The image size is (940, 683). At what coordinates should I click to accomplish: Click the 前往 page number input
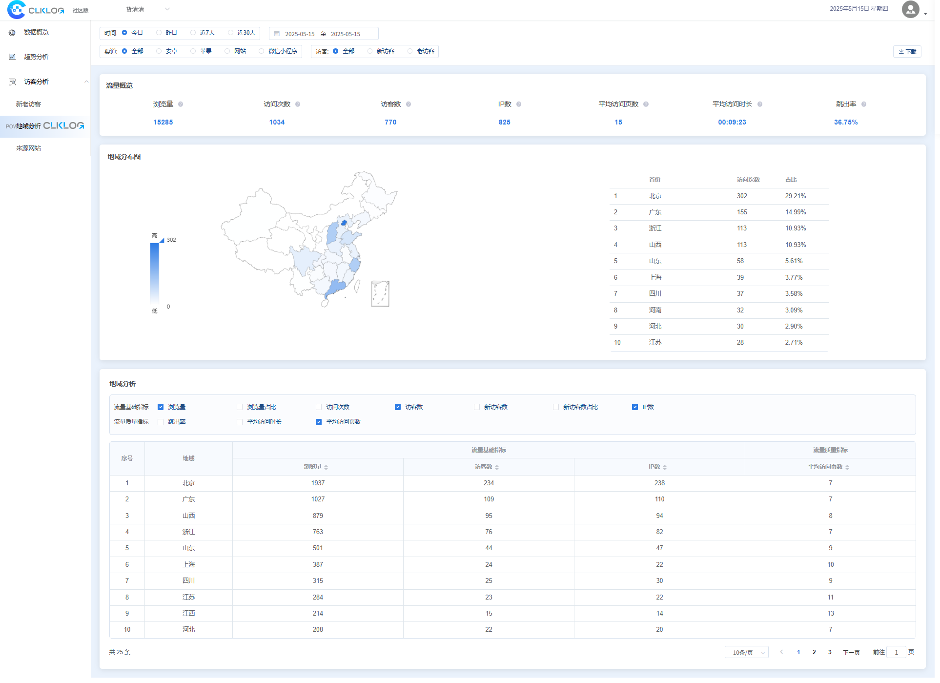pos(896,653)
